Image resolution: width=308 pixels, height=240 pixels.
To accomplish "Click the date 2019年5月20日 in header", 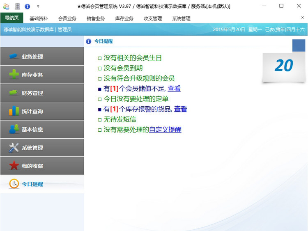I will (x=229, y=30).
